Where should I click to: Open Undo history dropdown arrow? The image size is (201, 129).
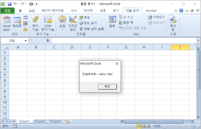point(19,4)
